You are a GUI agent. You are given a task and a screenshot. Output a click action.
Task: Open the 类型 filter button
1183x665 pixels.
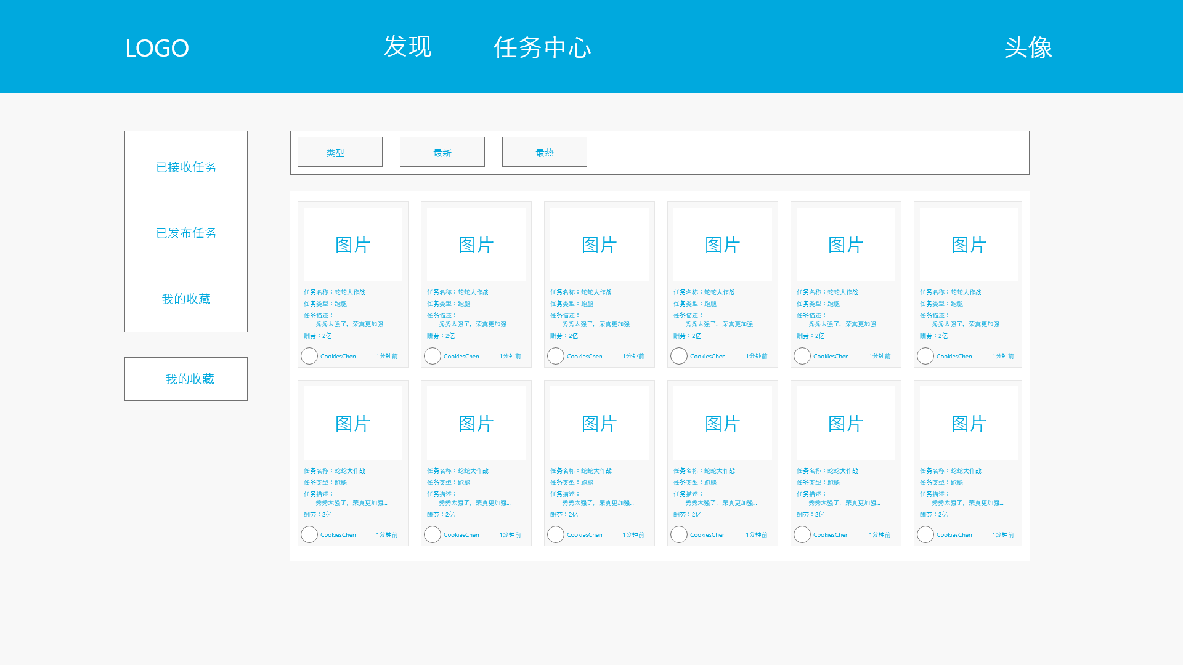(340, 151)
